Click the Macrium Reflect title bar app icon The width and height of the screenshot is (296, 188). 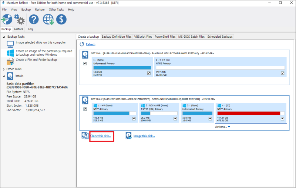[x=3, y=3]
